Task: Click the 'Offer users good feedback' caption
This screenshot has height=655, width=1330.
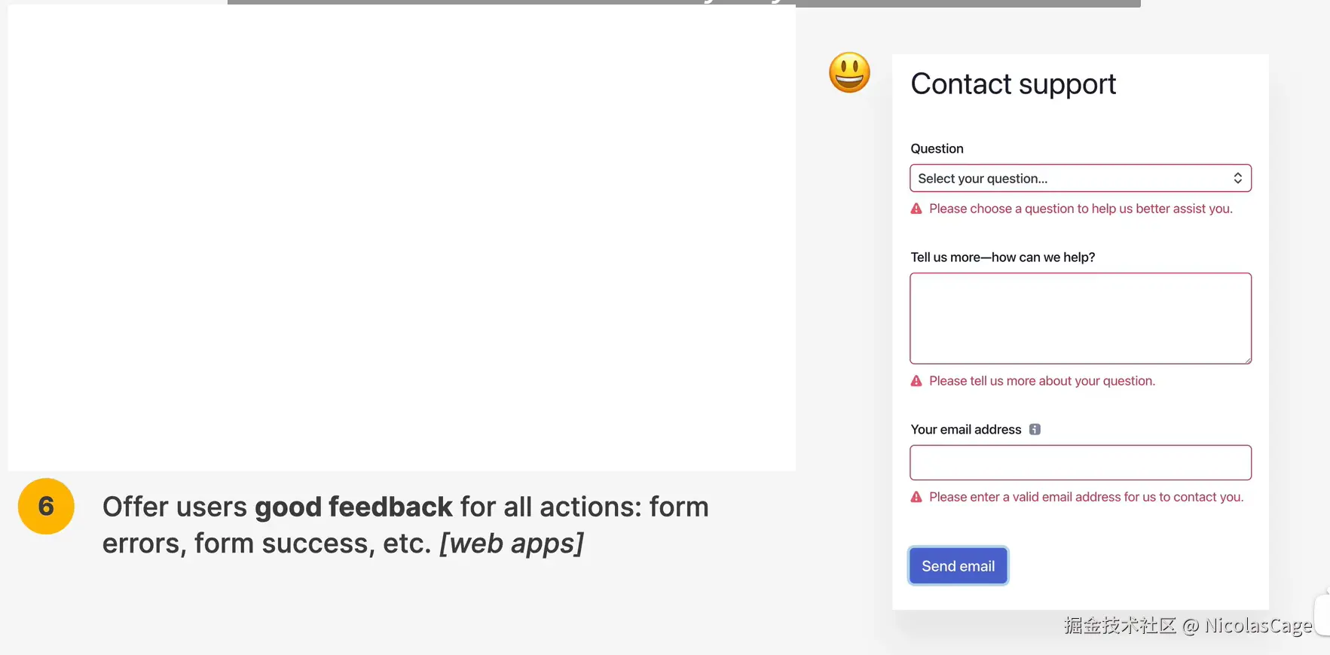Action: click(405, 525)
